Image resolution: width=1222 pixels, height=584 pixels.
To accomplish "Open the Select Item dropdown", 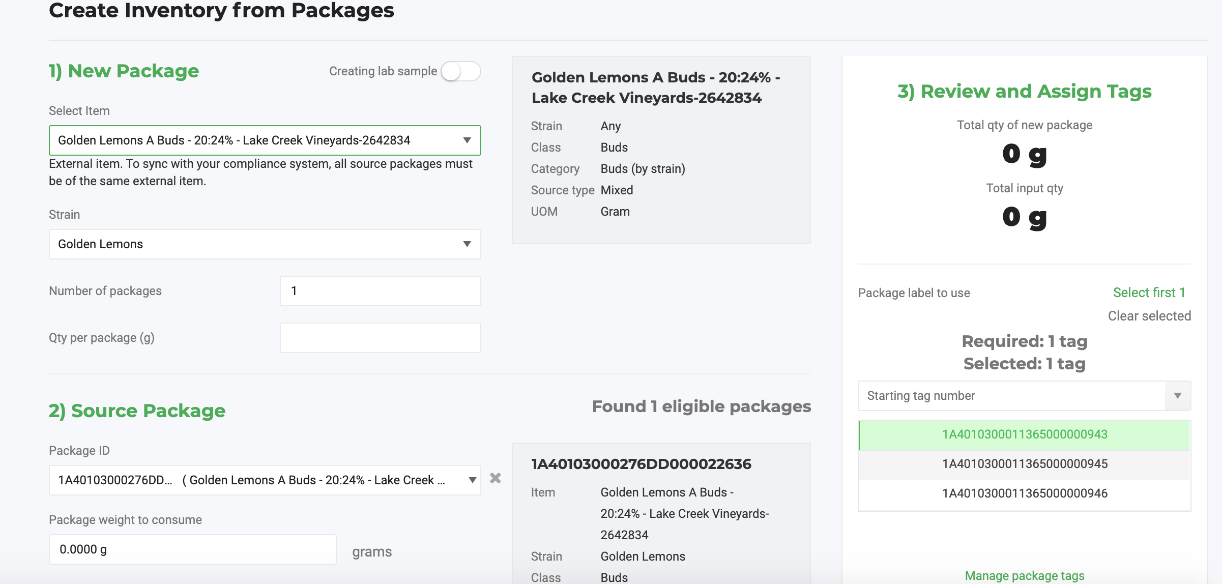I will coord(265,140).
